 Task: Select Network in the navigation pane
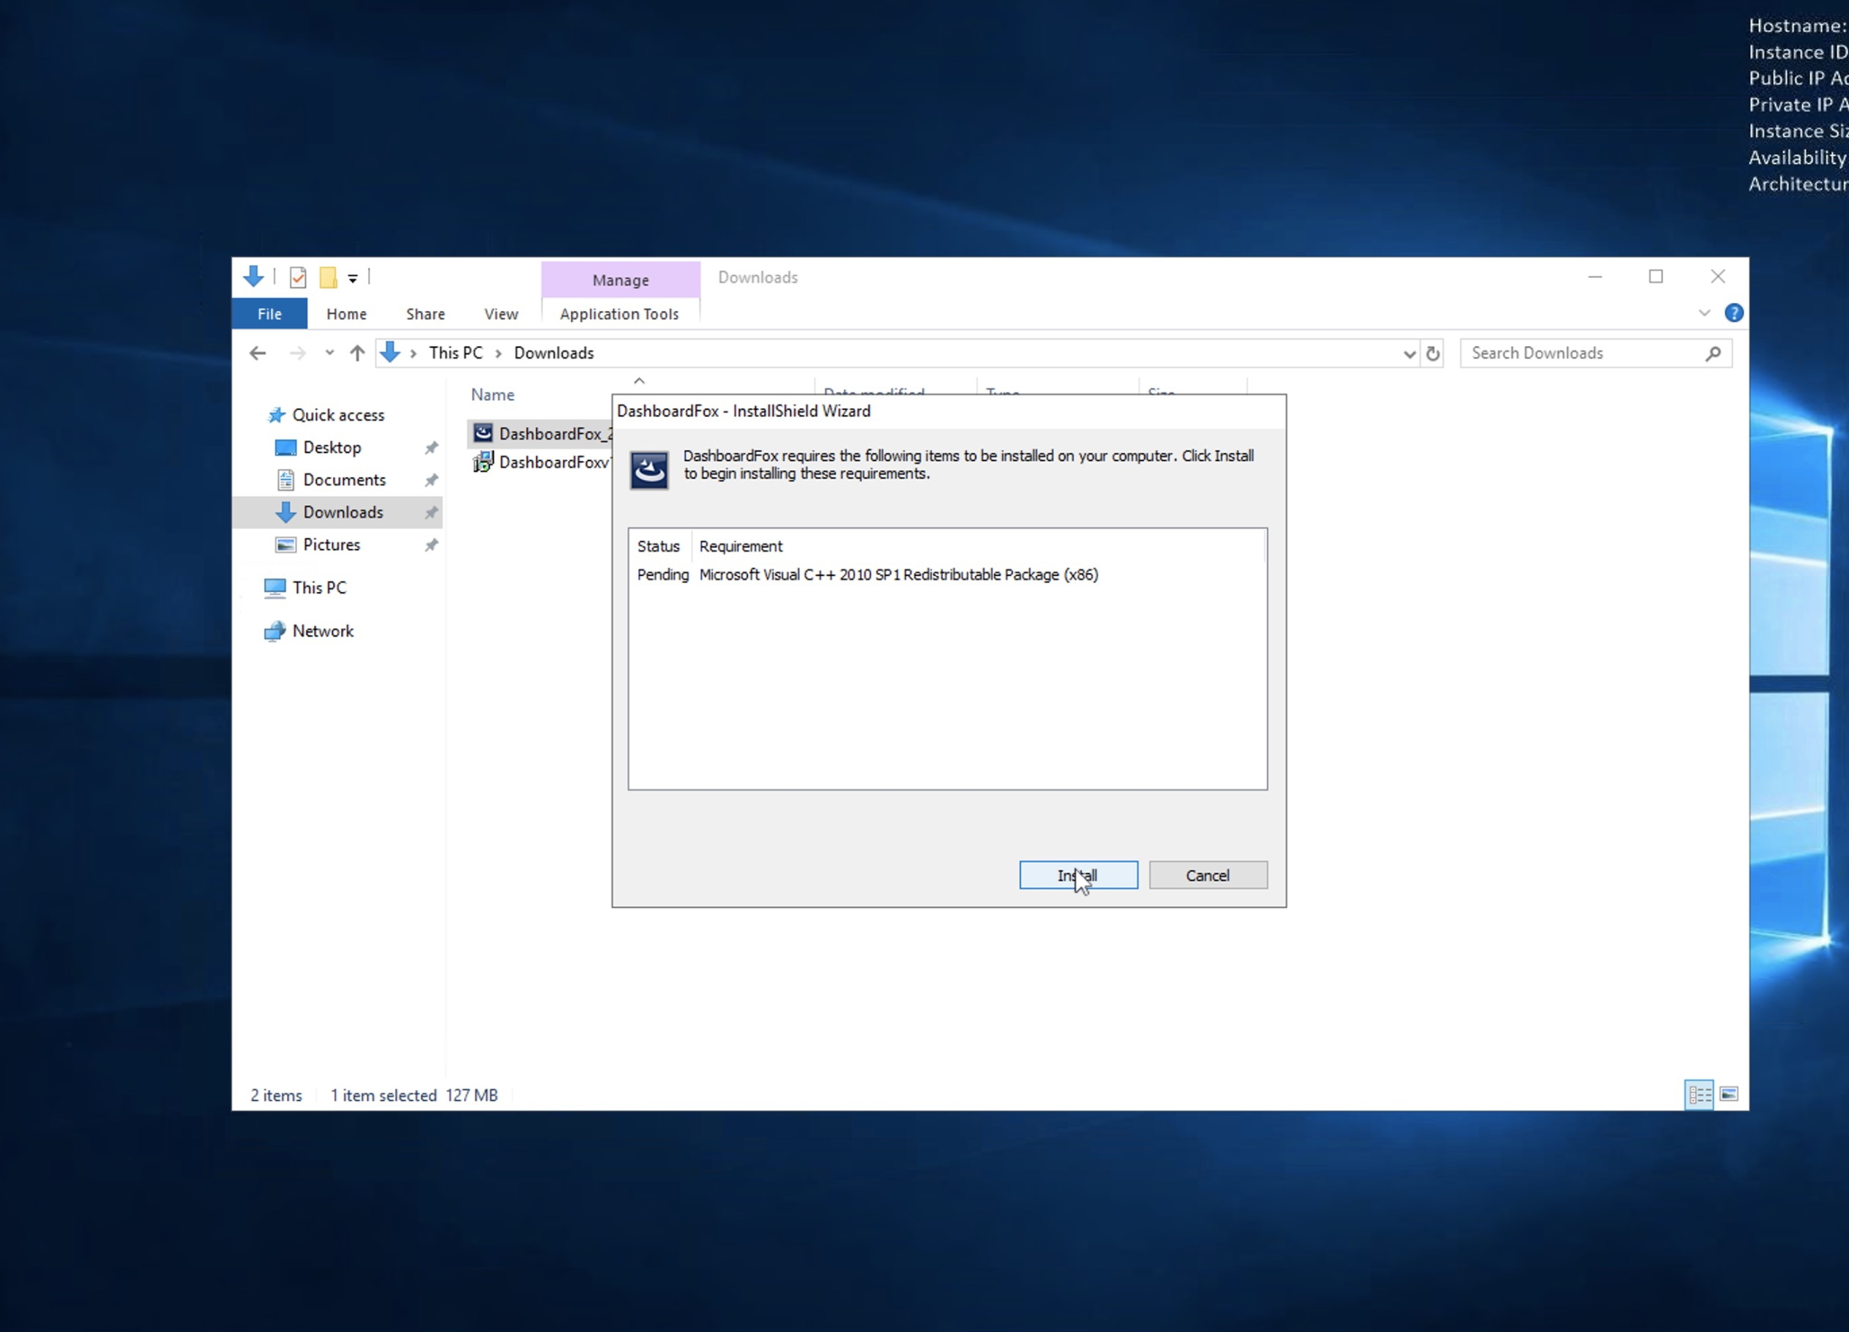[323, 631]
